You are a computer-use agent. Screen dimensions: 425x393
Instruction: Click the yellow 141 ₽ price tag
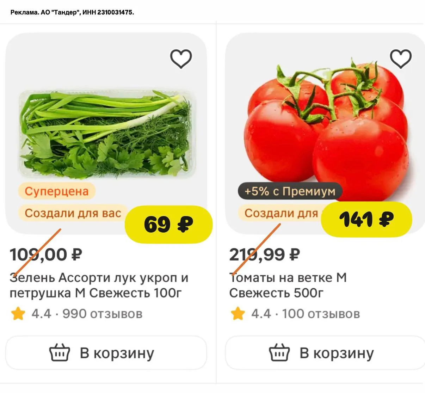[367, 219]
